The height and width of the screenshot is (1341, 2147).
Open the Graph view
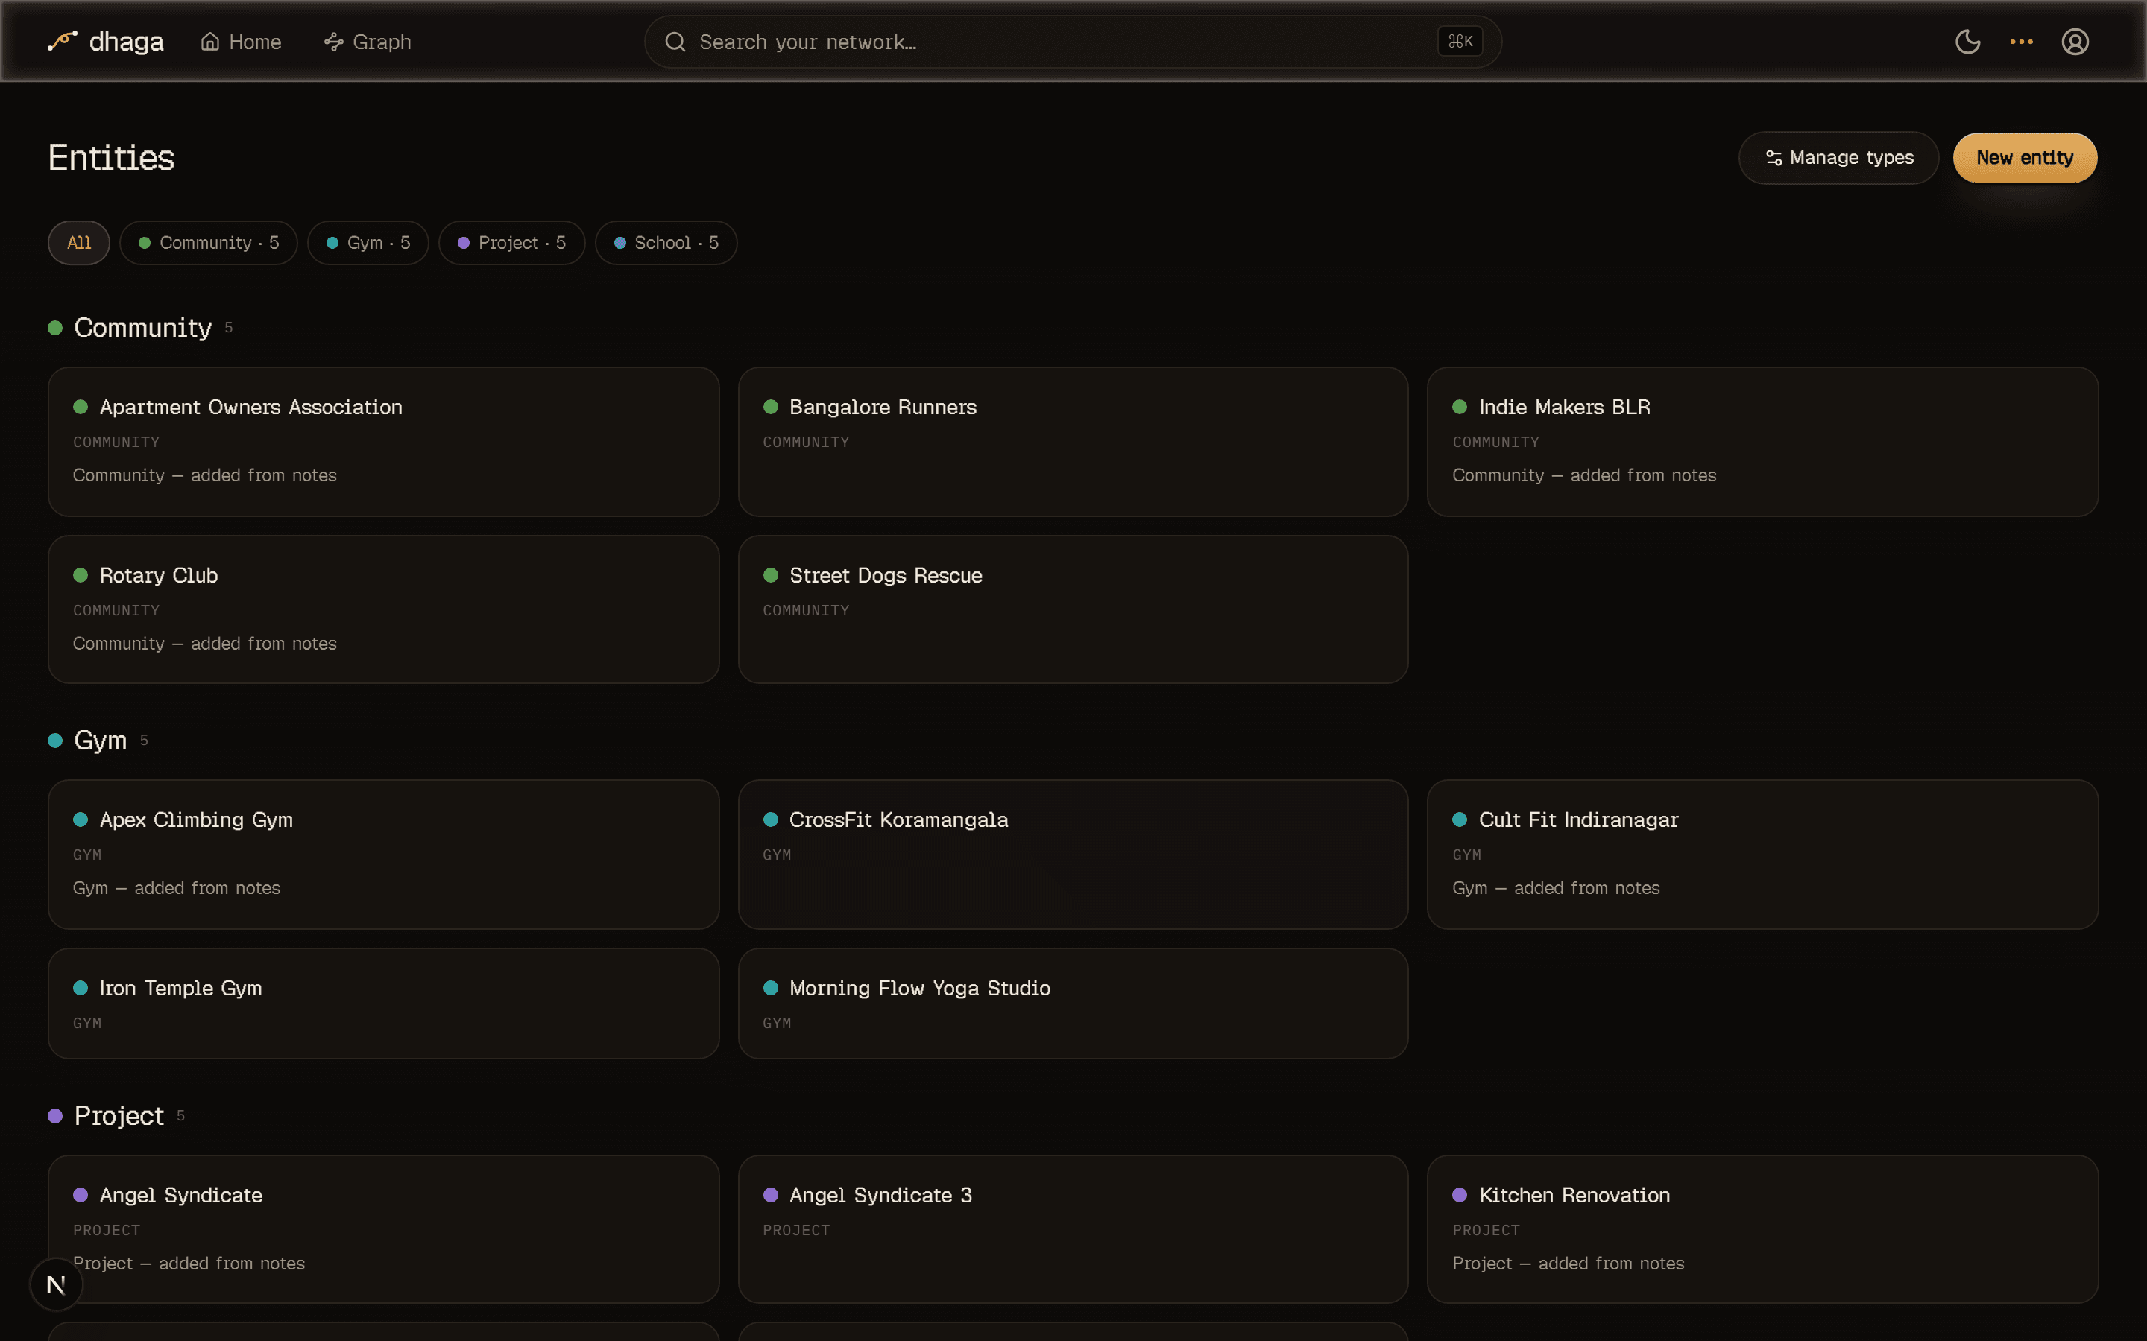pos(368,42)
